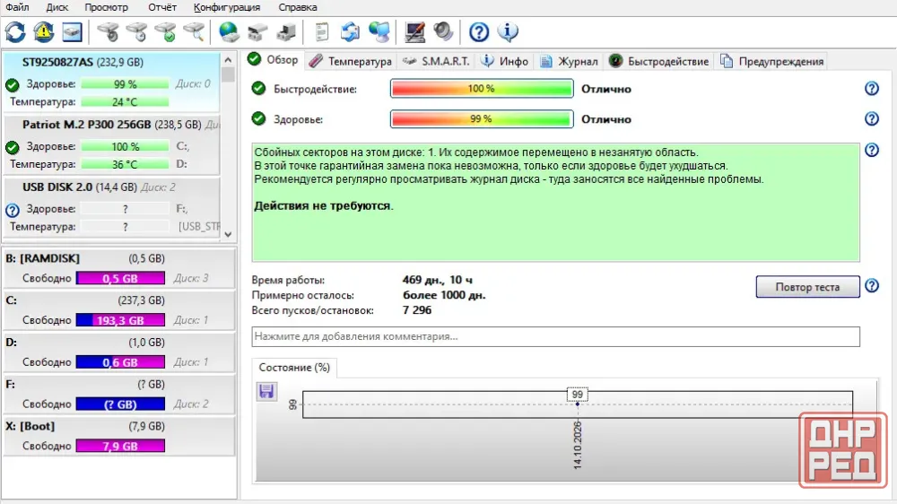Select the Patriot M.2 P300 256GB disk
Screen dimensions: 897x504
pos(111,144)
